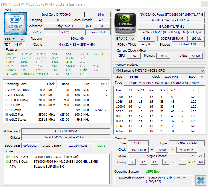The width and height of the screenshot is (208, 187).
Task: Click the B0 stepping value
Action: click(57, 20)
